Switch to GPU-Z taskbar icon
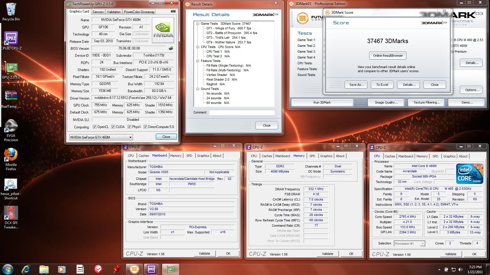The height and width of the screenshot is (275, 490). click(170, 269)
